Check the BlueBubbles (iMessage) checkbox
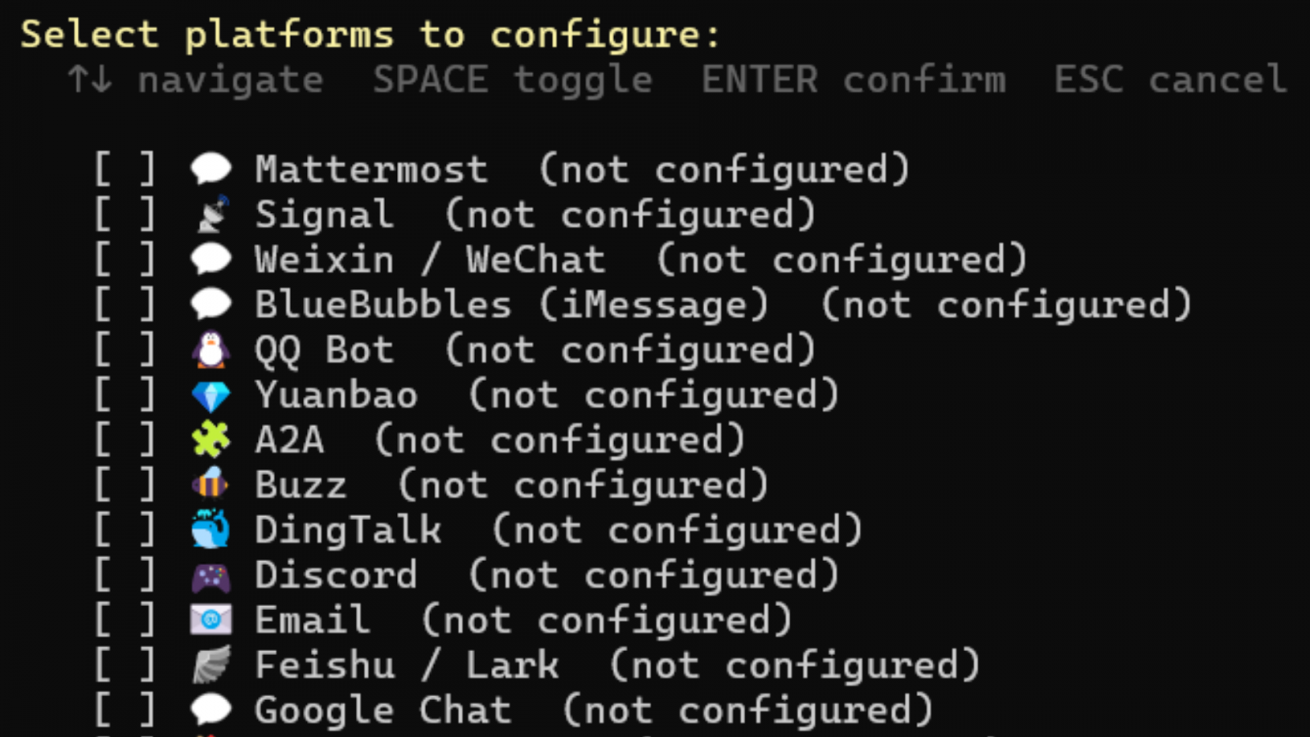The width and height of the screenshot is (1310, 737). click(124, 305)
